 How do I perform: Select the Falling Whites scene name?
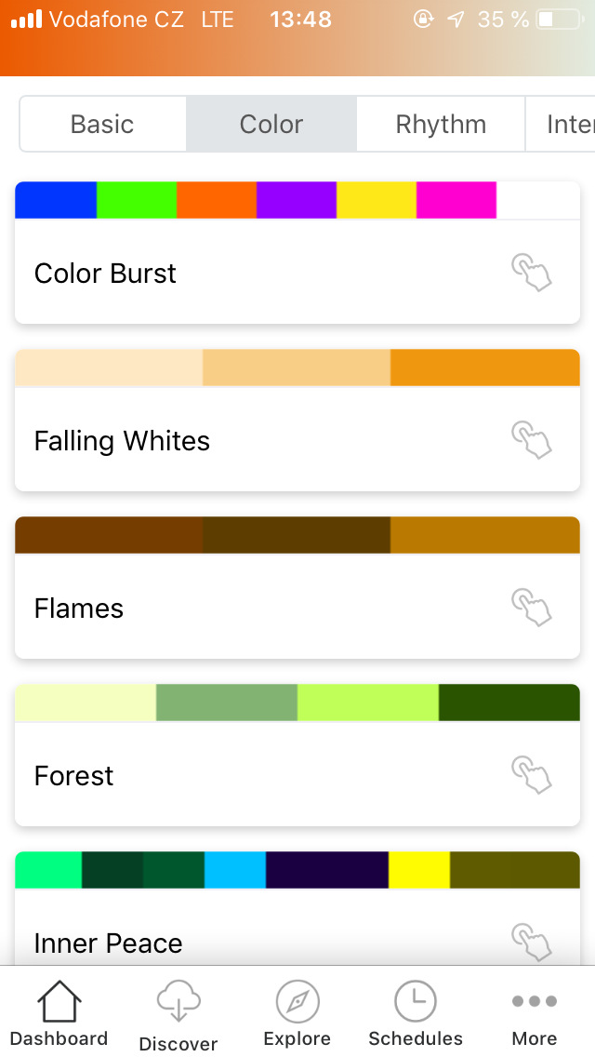pos(122,441)
